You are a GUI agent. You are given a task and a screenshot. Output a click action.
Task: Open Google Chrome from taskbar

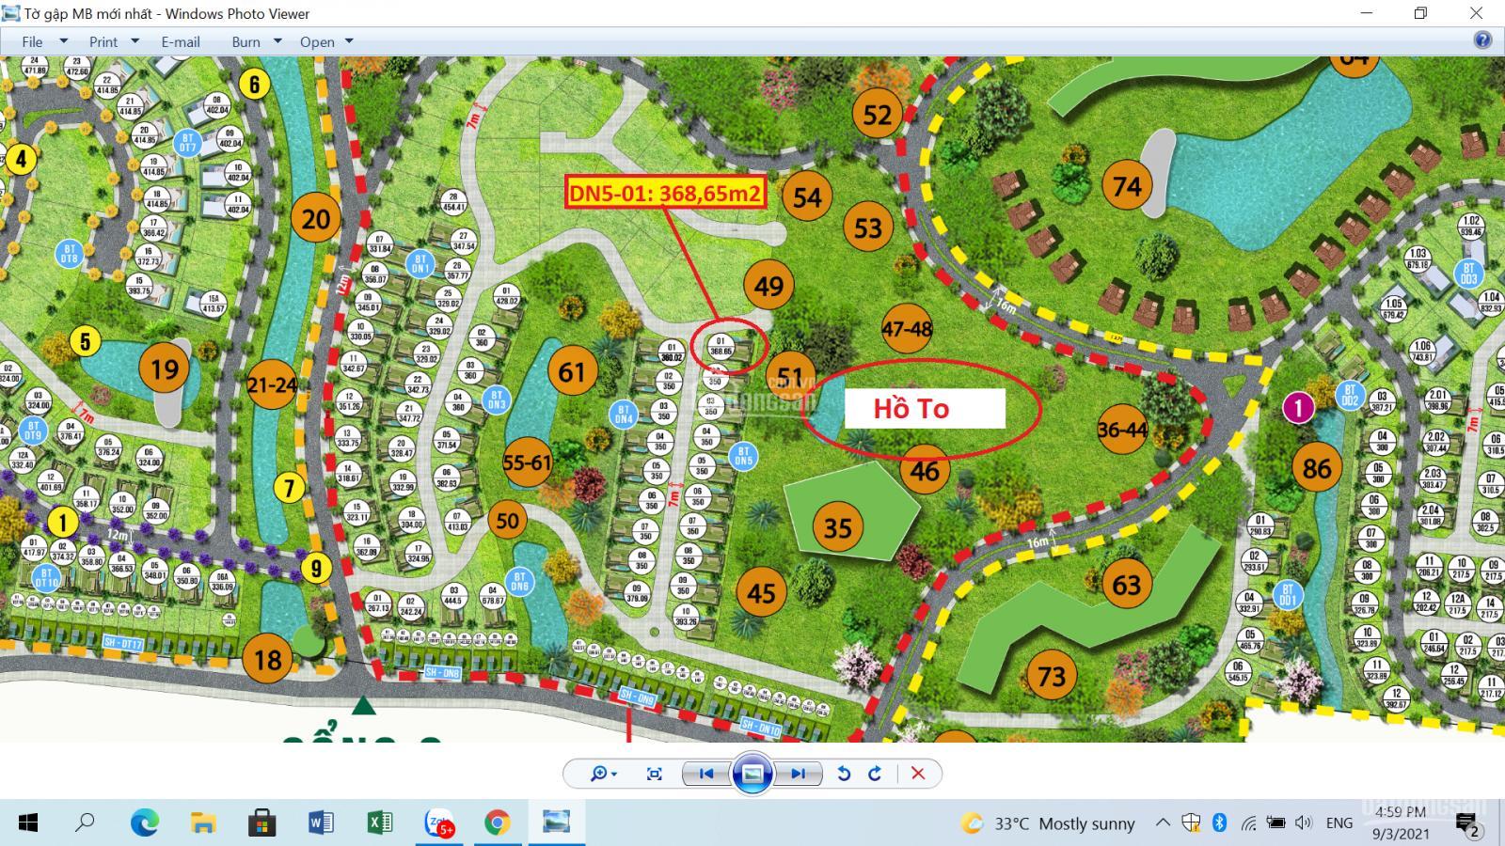[x=498, y=823]
